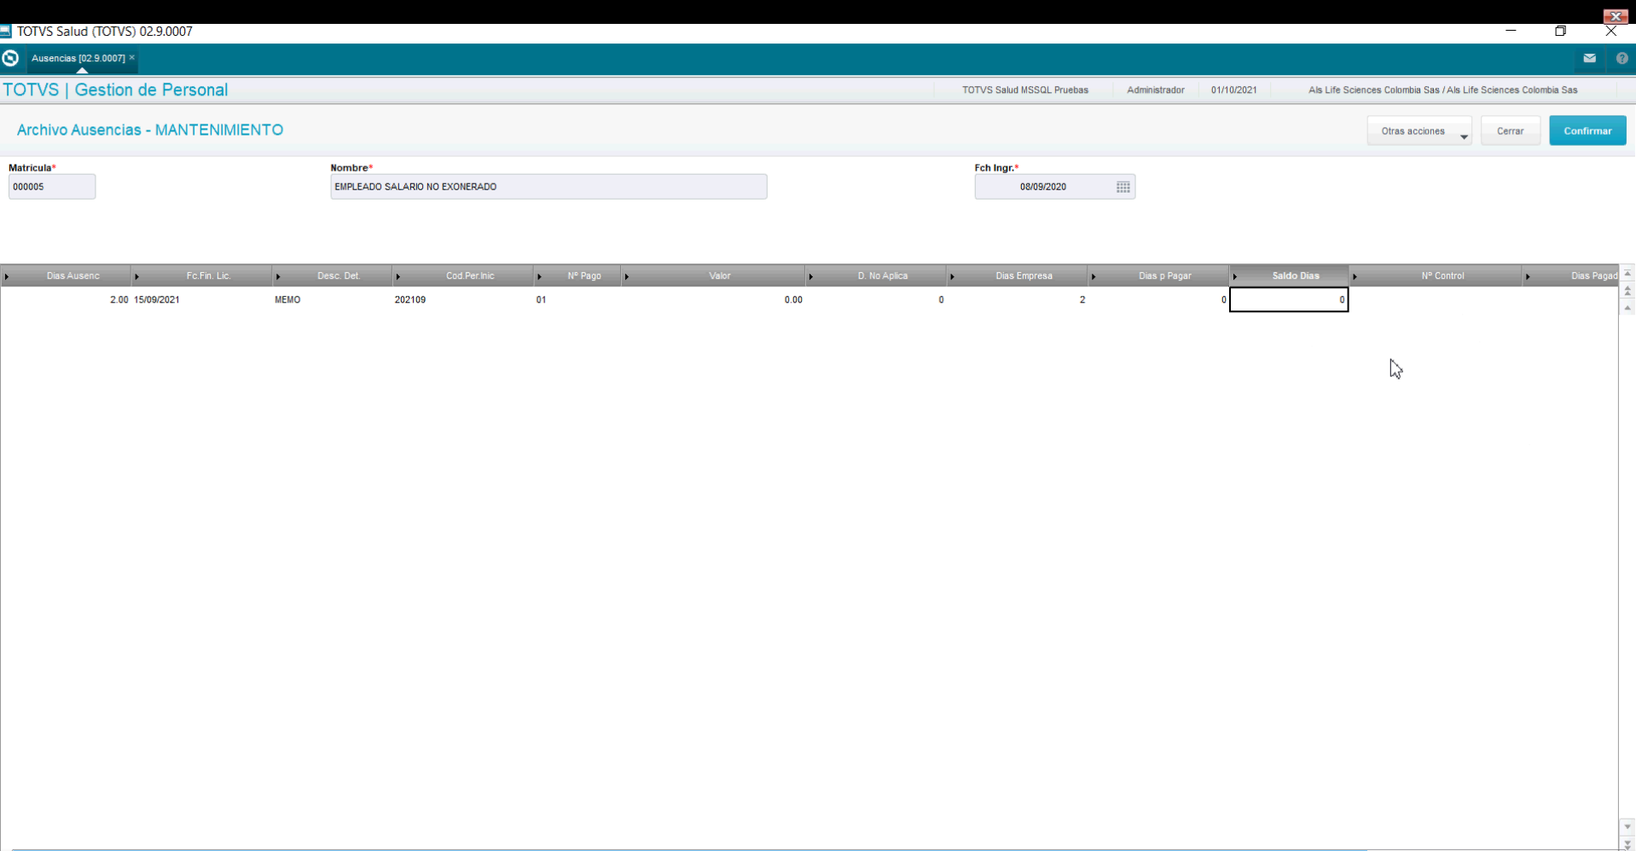Select the MEMO cell
Screen dimensions: 1636x851
pyautogui.click(x=333, y=300)
